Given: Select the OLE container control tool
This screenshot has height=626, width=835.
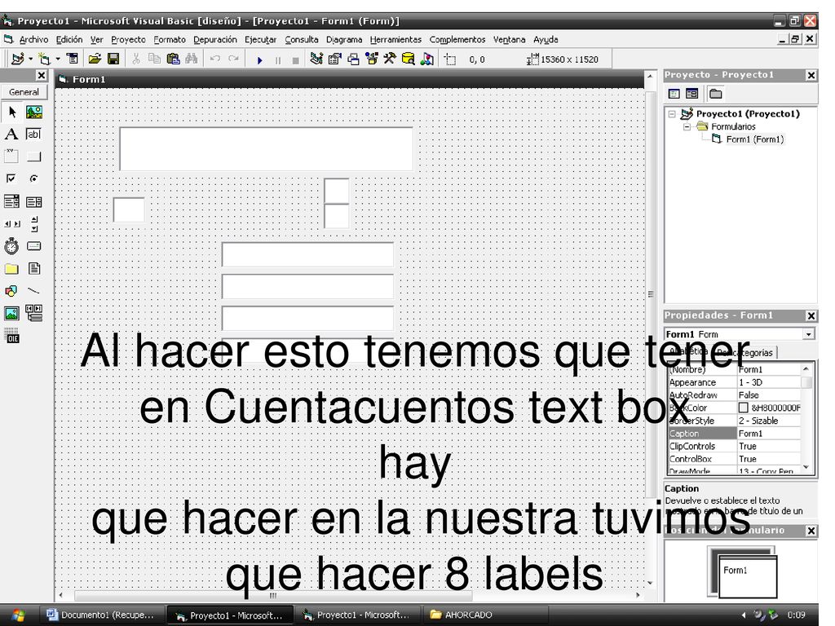Looking at the screenshot, I should 11,335.
